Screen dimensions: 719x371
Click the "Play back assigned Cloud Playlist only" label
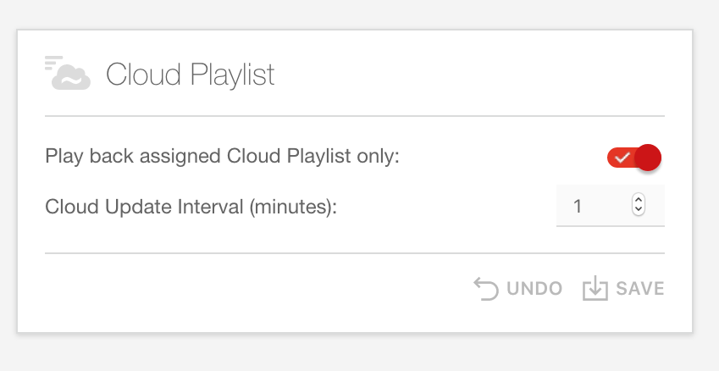[223, 156]
